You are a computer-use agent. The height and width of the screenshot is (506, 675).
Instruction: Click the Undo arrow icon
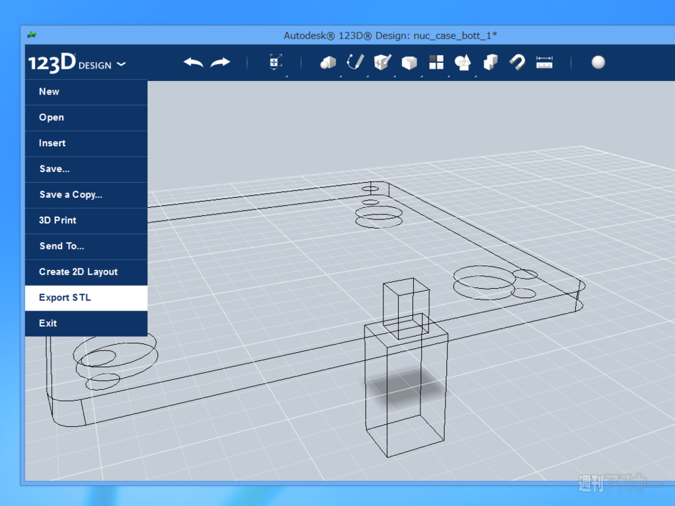point(193,63)
